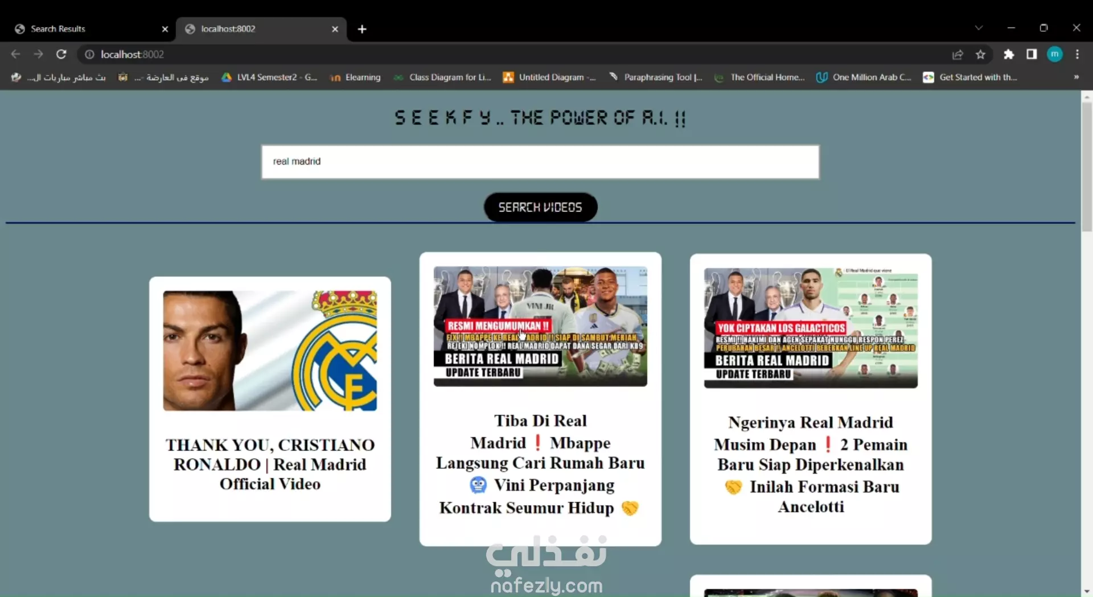The image size is (1093, 597).
Task: Open the Paraphrasing Tool bookmark
Action: click(656, 77)
